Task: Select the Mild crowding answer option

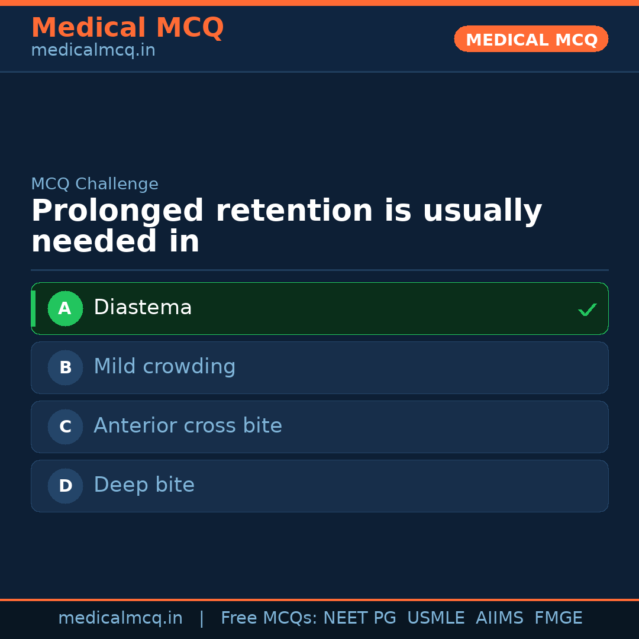Action: click(319, 367)
